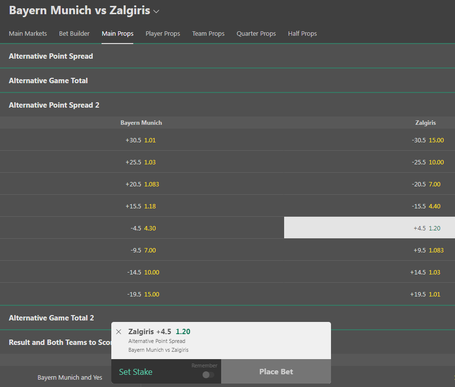This screenshot has width=455, height=387.
Task: Switch to Player Props tab
Action: [163, 34]
